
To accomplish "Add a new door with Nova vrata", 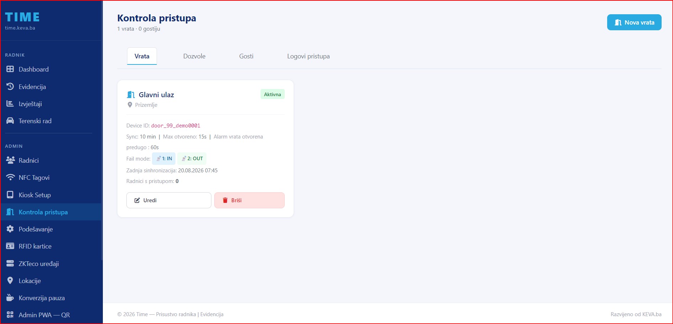I will tap(634, 22).
